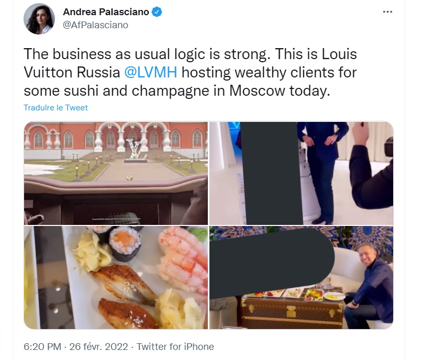Follow the @LVMH mention link
Viewport: 423px width, 362px height.
[x=151, y=72]
